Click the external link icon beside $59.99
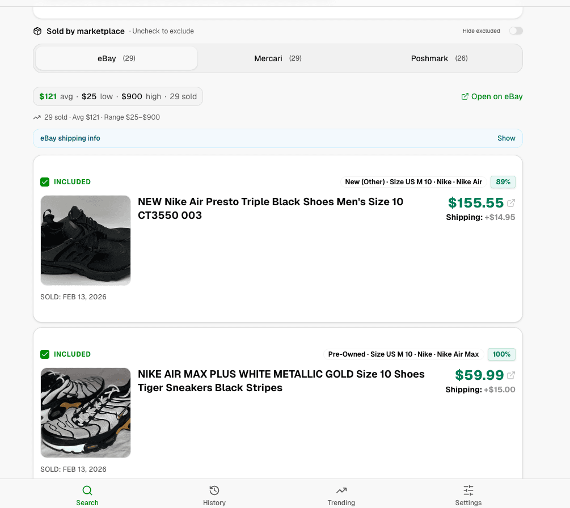The height and width of the screenshot is (508, 570). click(512, 374)
